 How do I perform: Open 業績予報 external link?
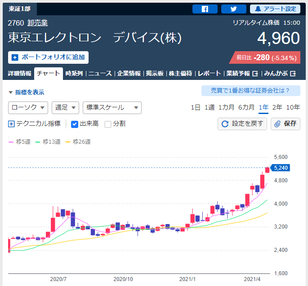[x=242, y=73]
